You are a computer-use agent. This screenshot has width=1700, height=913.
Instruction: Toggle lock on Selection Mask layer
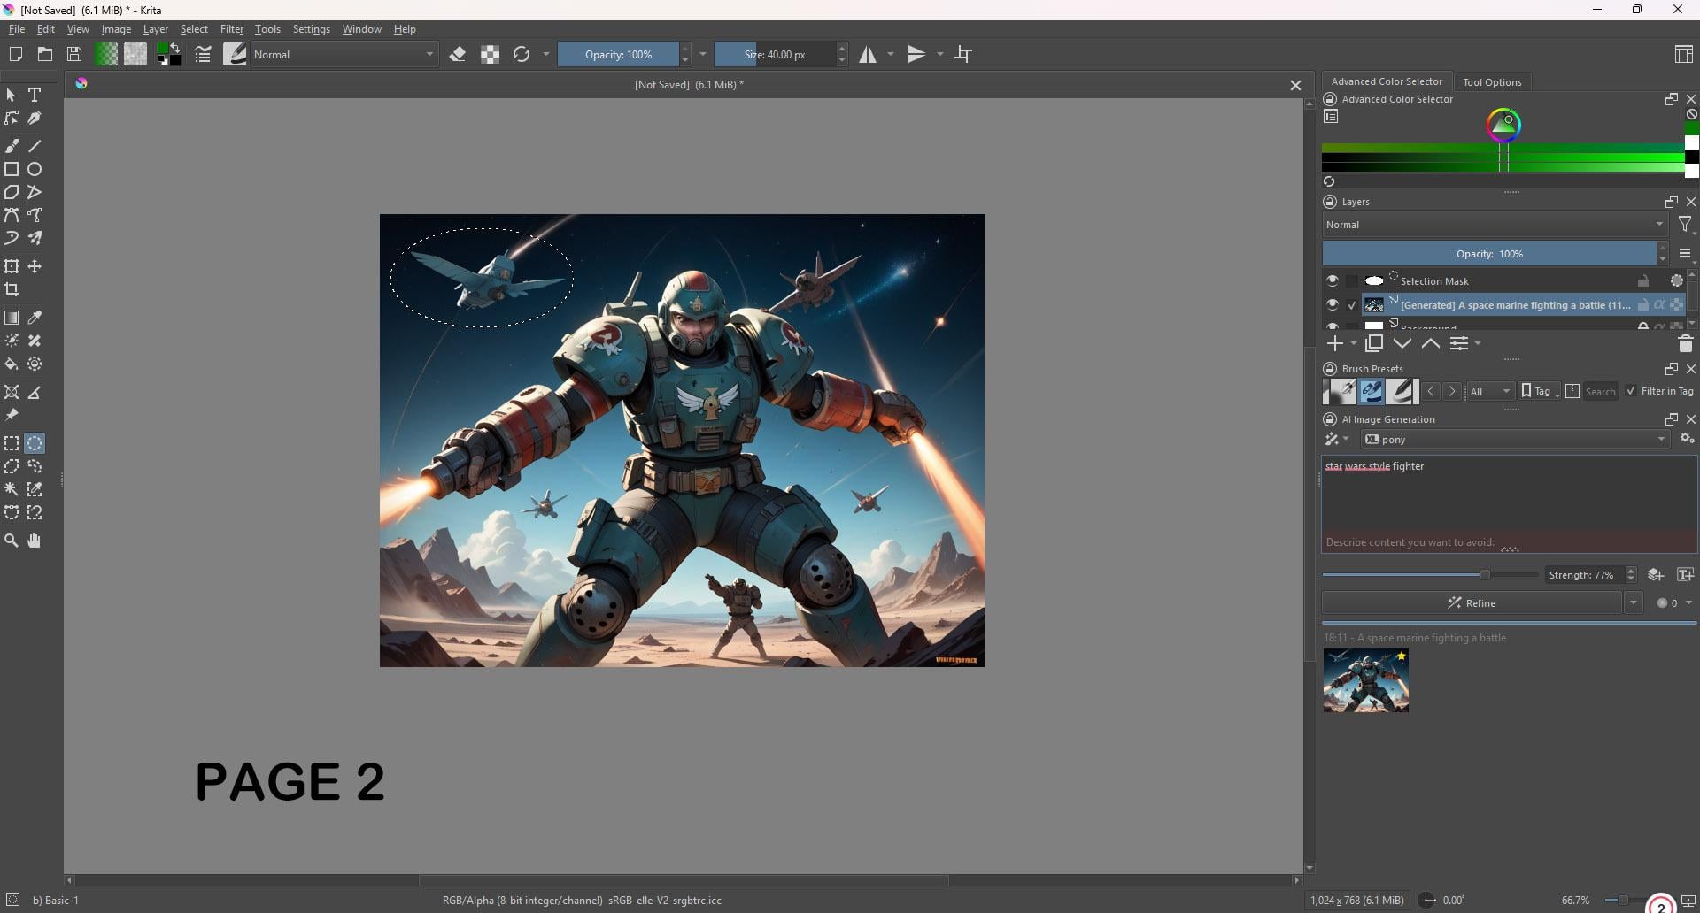coord(1643,281)
